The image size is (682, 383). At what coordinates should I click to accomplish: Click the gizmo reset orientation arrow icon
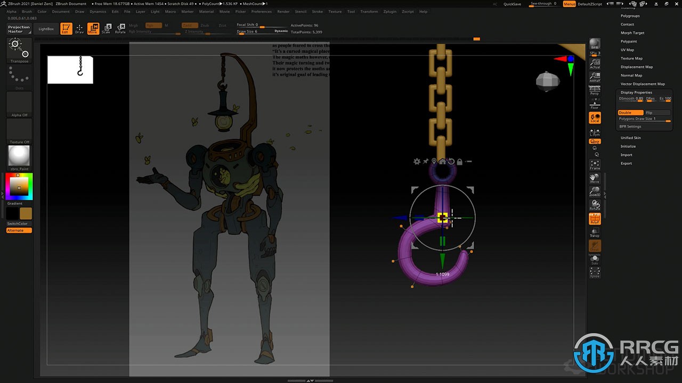[x=451, y=161]
